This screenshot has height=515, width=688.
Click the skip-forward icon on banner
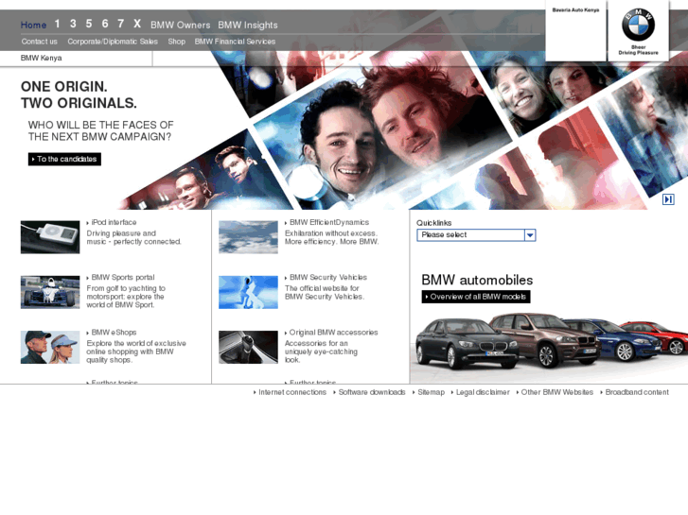click(668, 199)
